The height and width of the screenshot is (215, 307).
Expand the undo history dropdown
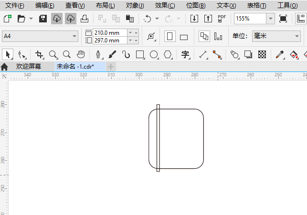coord(157,19)
